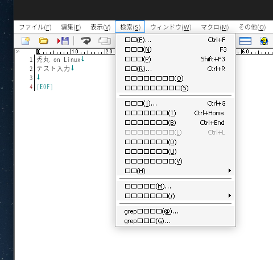Image resolution: width=273 pixels, height=260 pixels.
Task: Open the 編集(E) menu
Action: tap(71, 27)
